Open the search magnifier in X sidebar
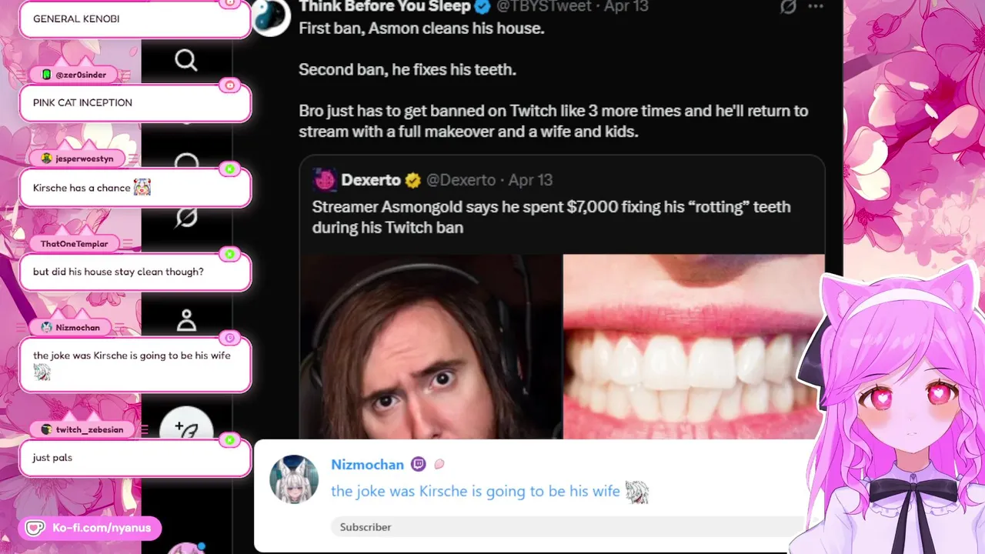Viewport: 985px width, 554px height. pos(186,60)
